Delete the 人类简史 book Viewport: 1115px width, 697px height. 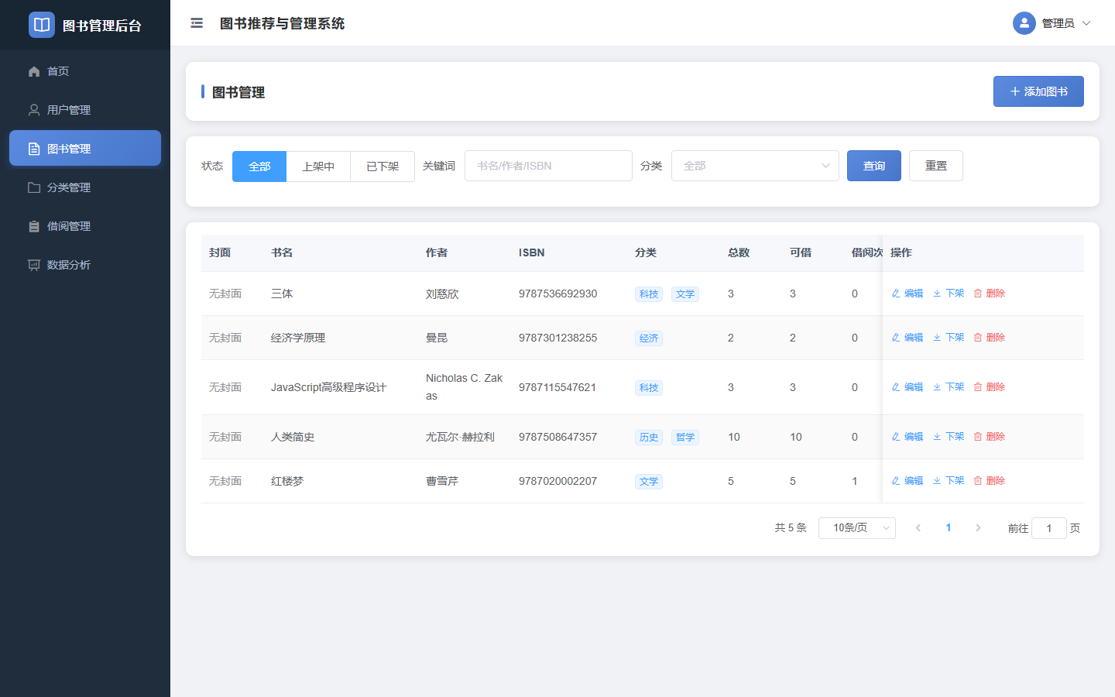click(x=990, y=437)
